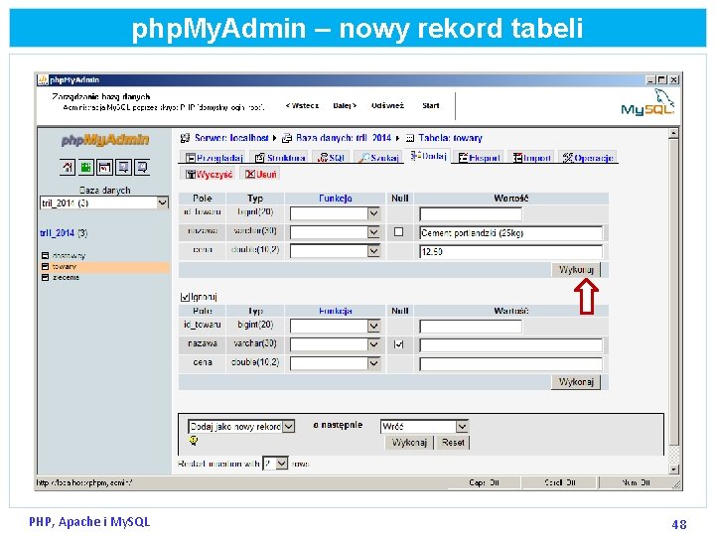Image resolution: width=715 pixels, height=536 pixels.
Task: Open the Serwer: localhost link
Action: click(231, 138)
